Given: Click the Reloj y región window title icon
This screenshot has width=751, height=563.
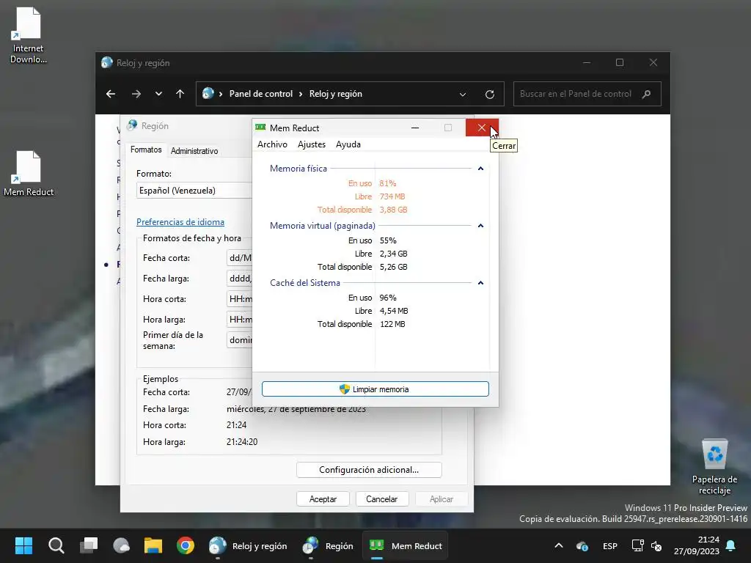Looking at the screenshot, I should [107, 62].
